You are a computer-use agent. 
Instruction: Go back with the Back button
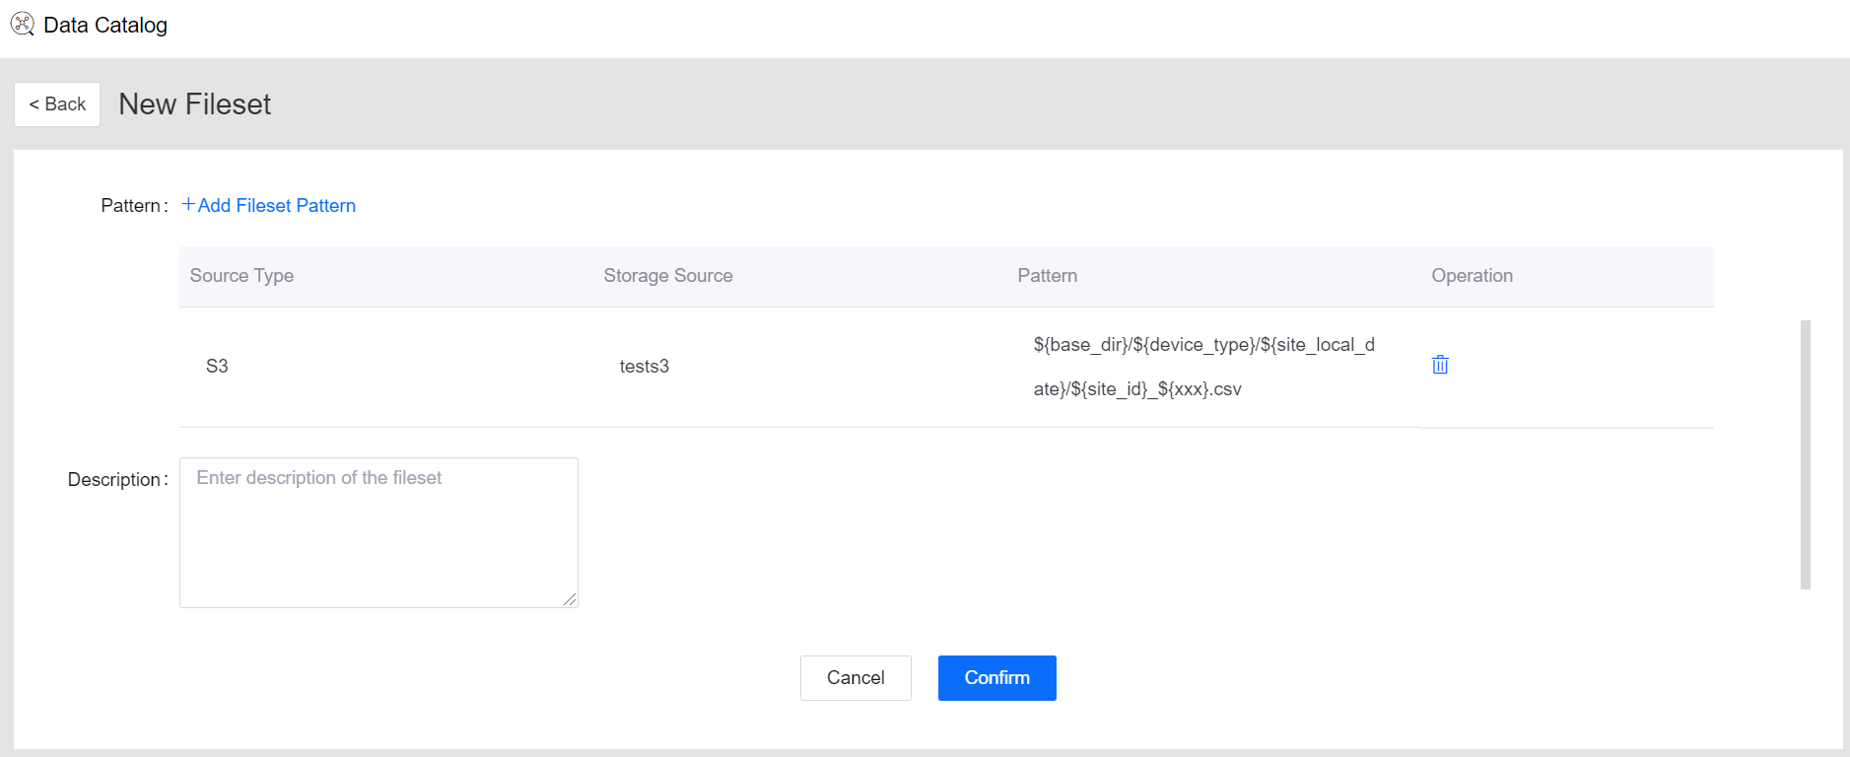tap(57, 104)
